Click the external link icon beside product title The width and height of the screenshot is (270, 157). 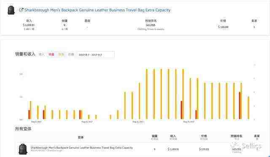[21, 10]
